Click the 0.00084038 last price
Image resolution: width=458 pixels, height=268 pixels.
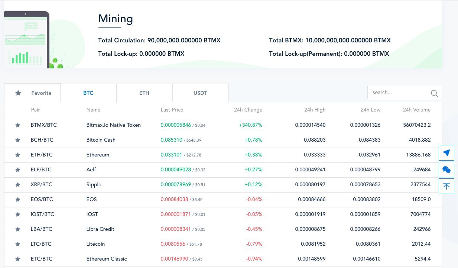174,200
